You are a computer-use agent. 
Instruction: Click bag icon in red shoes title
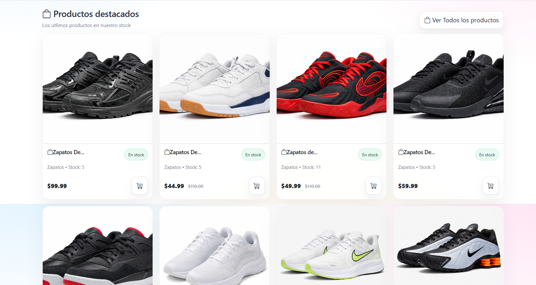point(284,152)
